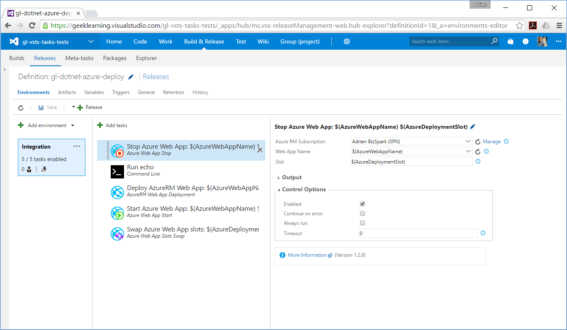Image resolution: width=567 pixels, height=330 pixels.
Task: Open the History tab
Action: tap(200, 92)
